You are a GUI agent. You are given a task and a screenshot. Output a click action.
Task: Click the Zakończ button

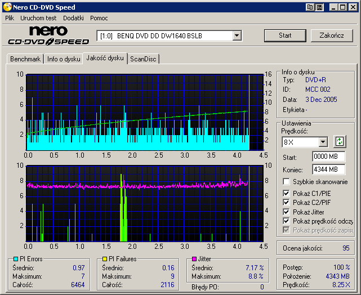coord(332,35)
